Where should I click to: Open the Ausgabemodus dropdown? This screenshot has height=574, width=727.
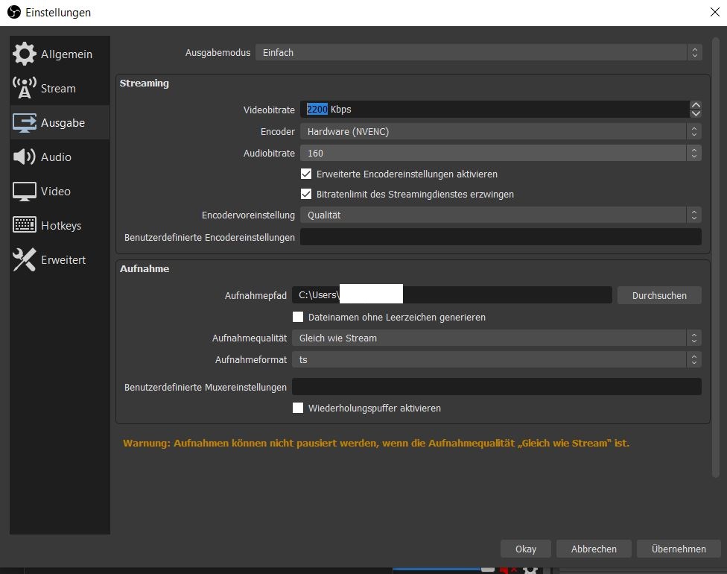[x=477, y=52]
